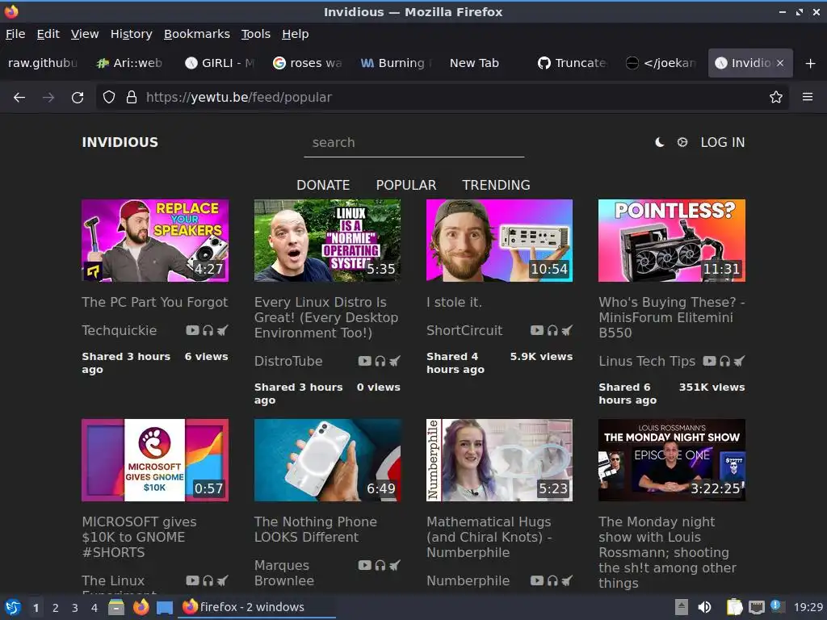Open Monday Night Show thumbnail
This screenshot has width=827, height=620.
[x=672, y=460]
